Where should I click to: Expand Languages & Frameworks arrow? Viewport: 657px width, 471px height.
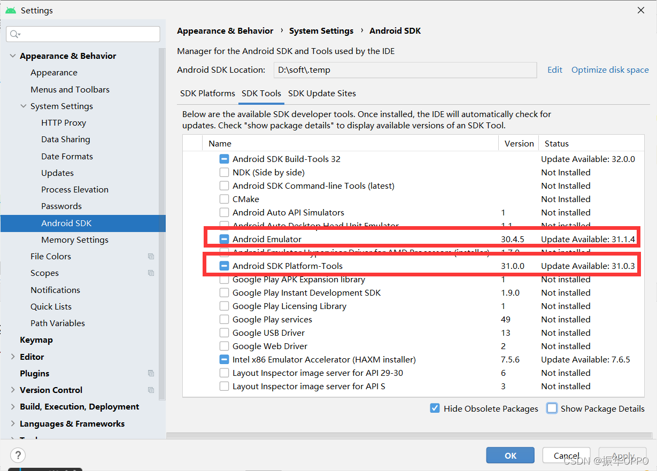(x=13, y=423)
